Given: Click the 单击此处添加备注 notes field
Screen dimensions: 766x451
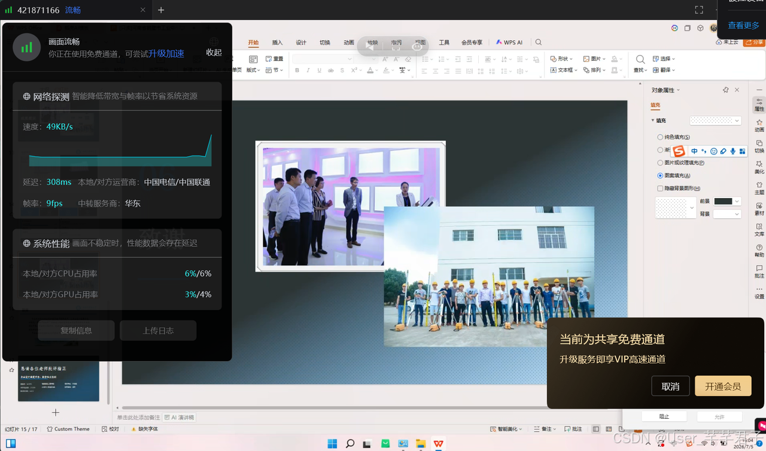Looking at the screenshot, I should pos(138,418).
